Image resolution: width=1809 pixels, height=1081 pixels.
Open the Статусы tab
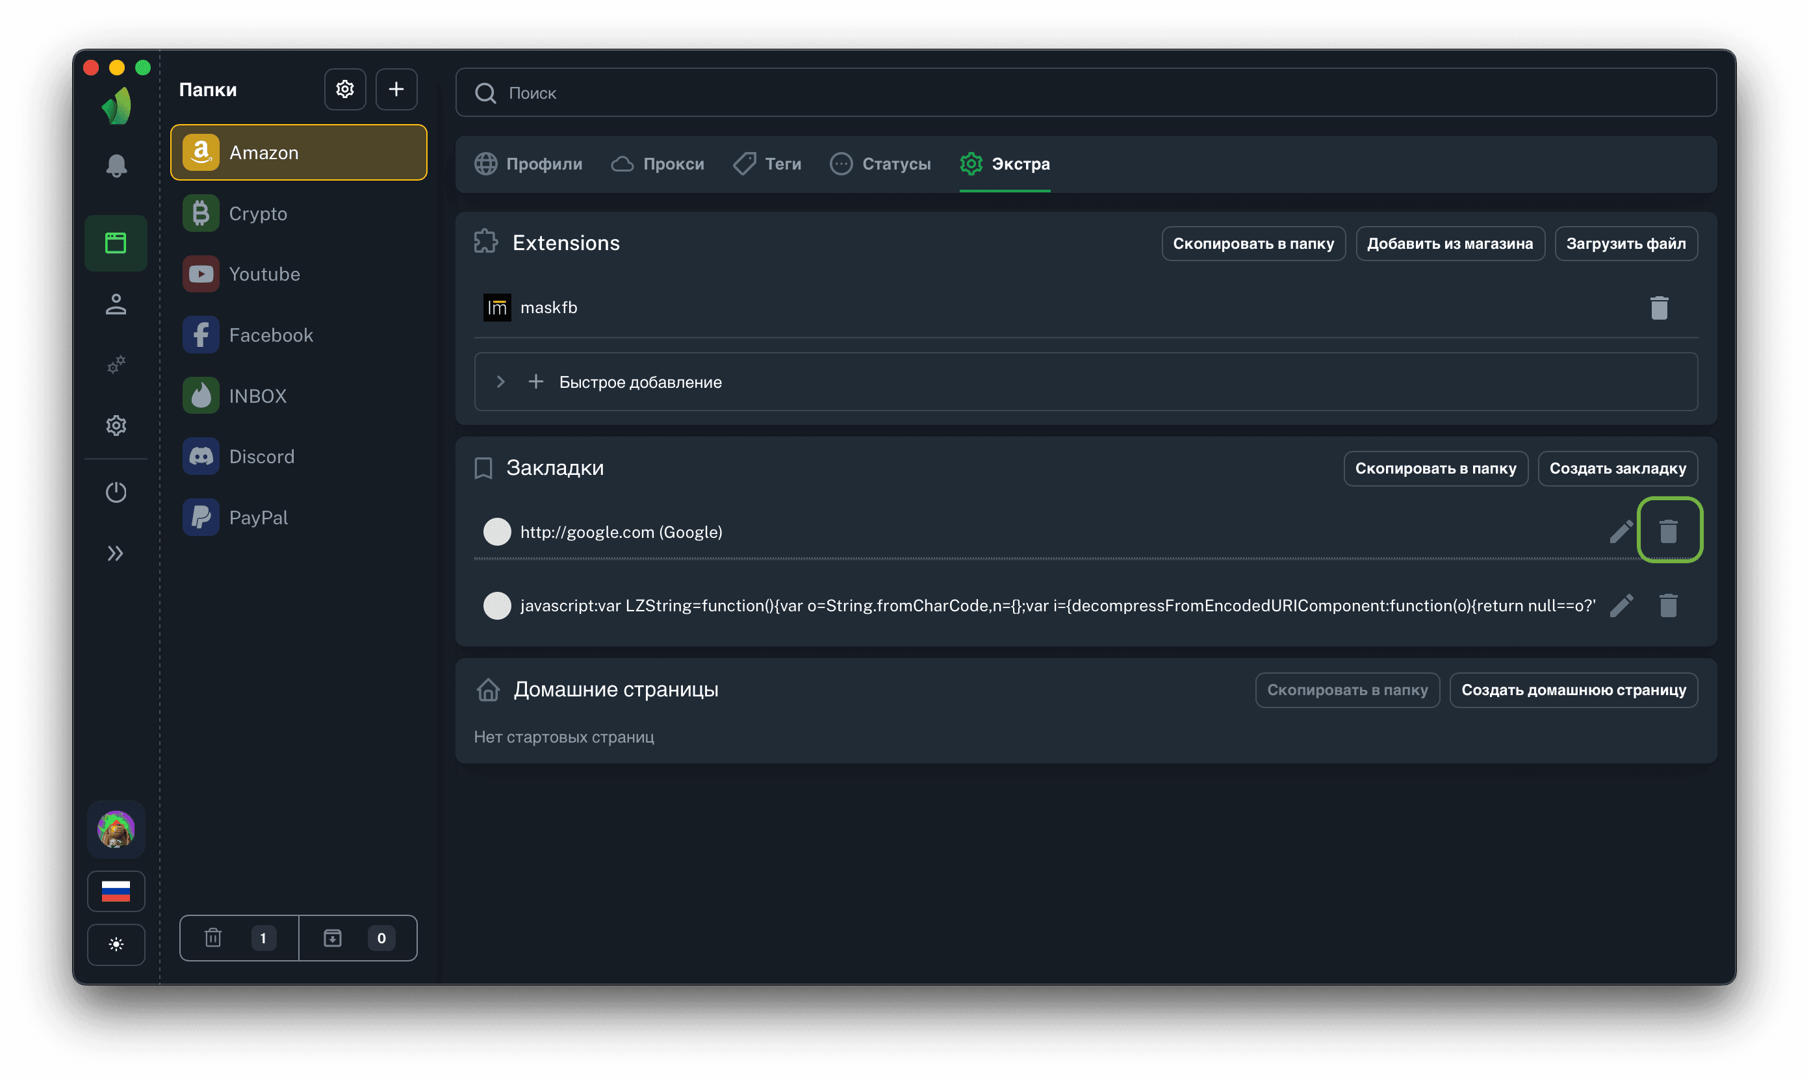coord(880,164)
